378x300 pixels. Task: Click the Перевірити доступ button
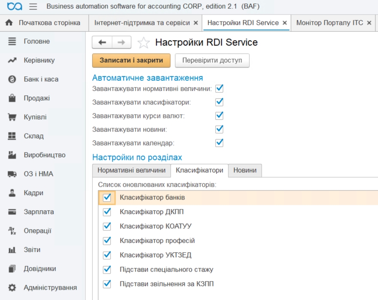[212, 61]
